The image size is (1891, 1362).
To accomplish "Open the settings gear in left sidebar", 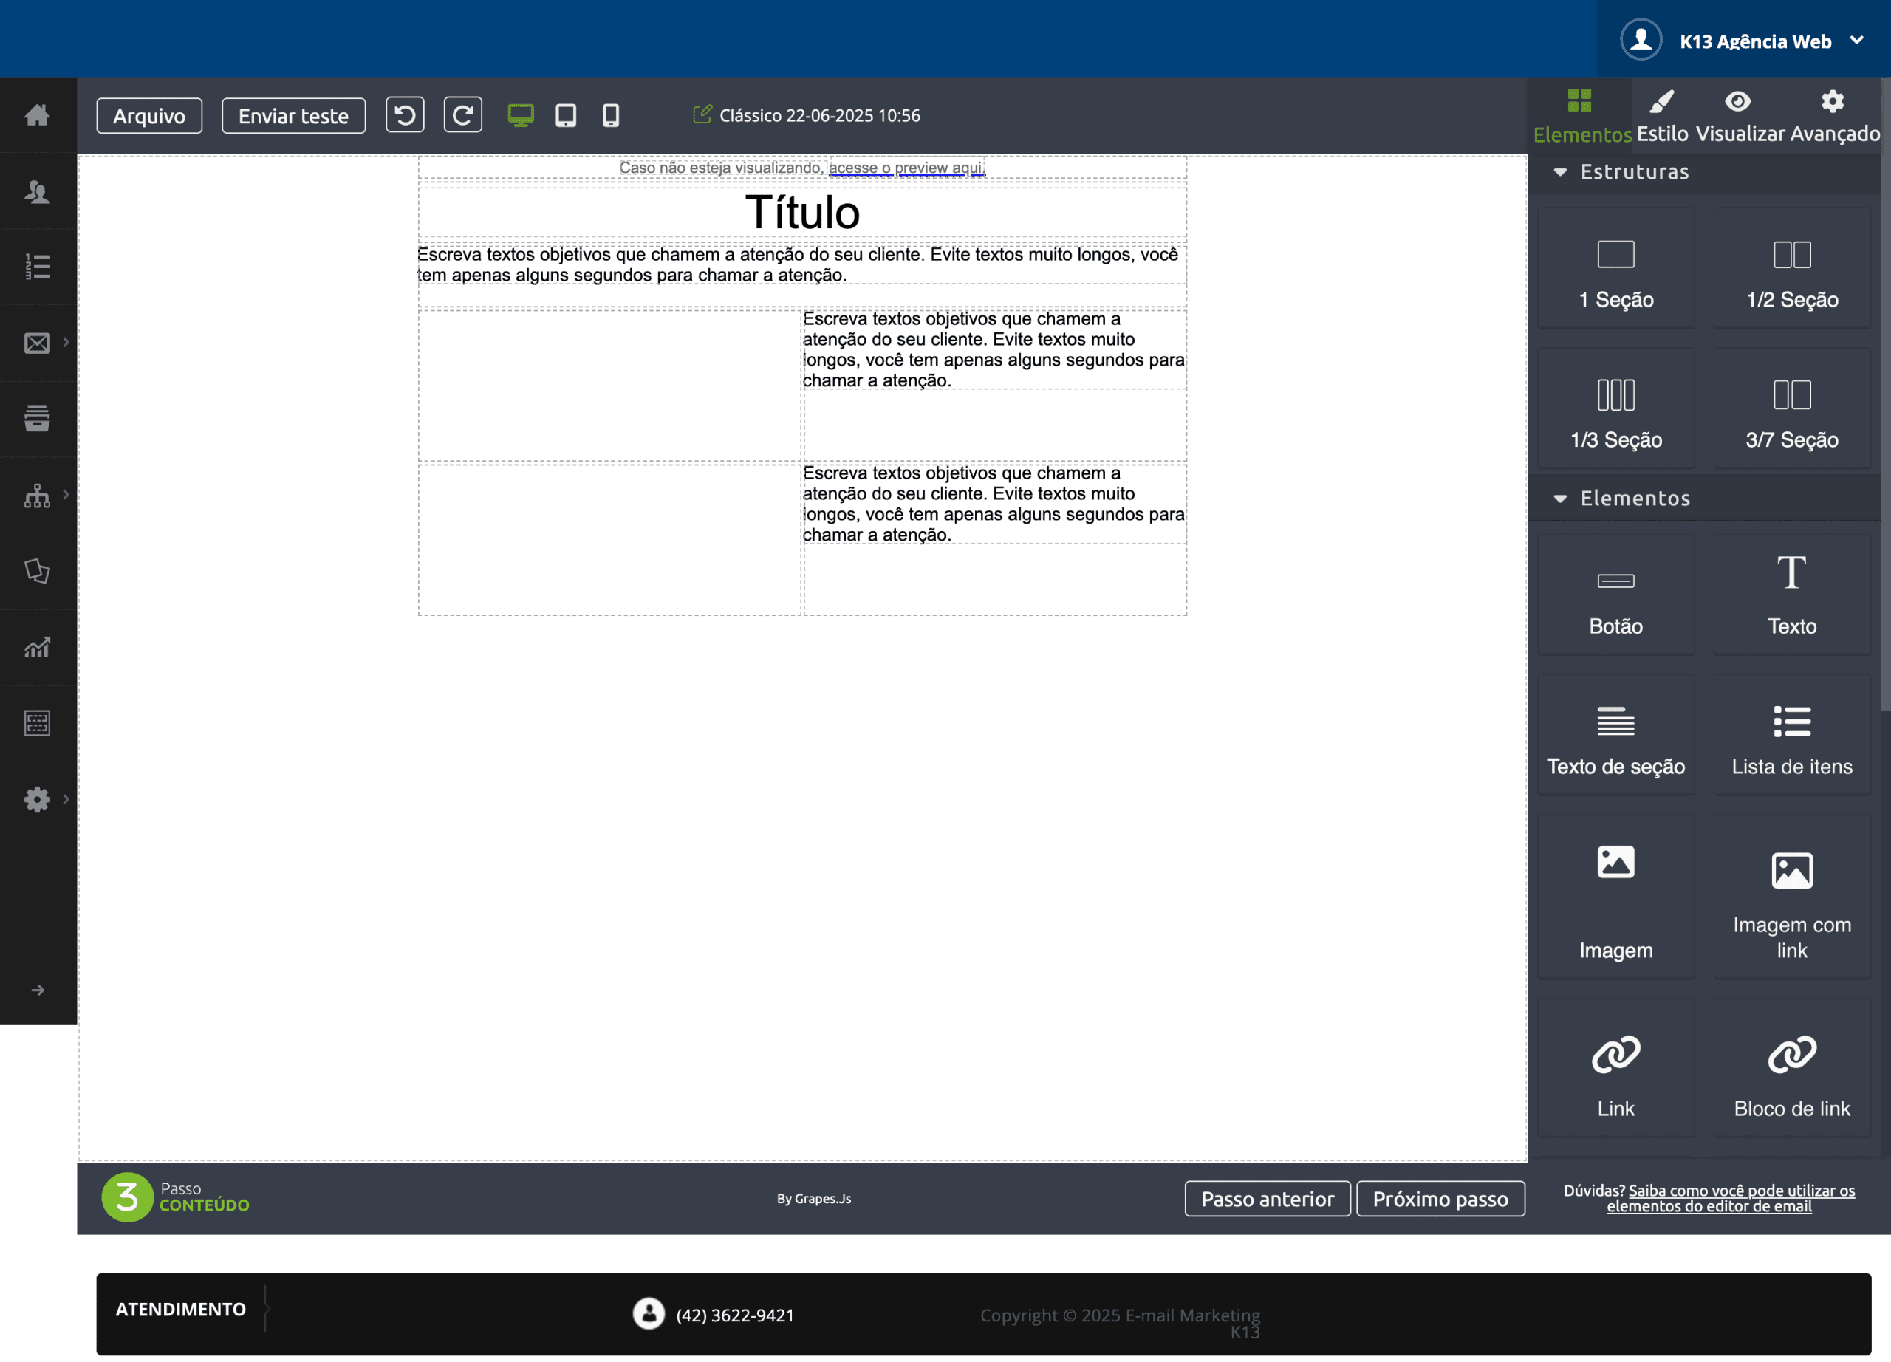I will tap(38, 799).
